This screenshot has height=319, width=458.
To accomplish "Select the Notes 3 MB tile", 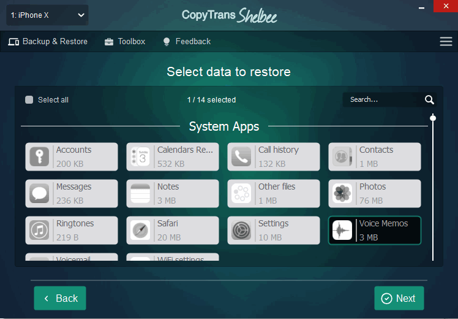I will (173, 193).
